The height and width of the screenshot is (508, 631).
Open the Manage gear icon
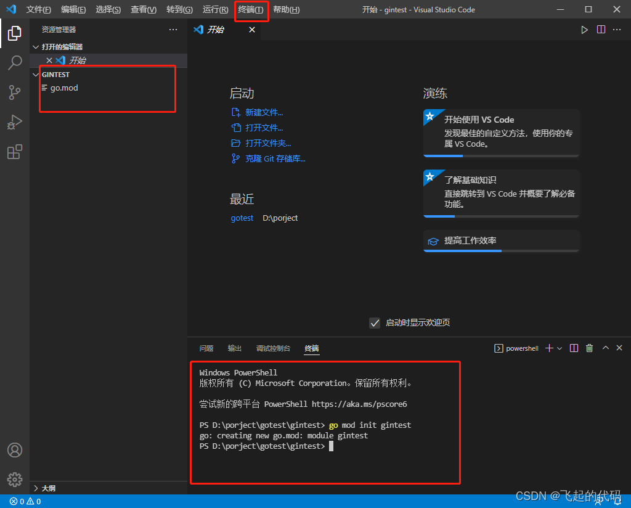(15, 480)
